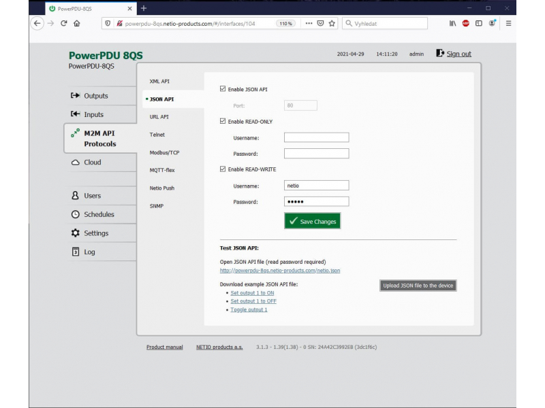Click the Test JSON API heading

pyautogui.click(x=239, y=248)
